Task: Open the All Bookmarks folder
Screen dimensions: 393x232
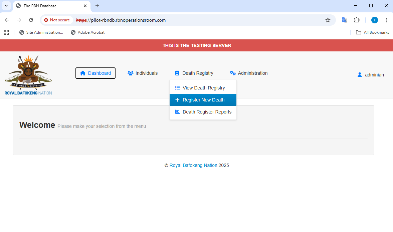Action: click(372, 32)
